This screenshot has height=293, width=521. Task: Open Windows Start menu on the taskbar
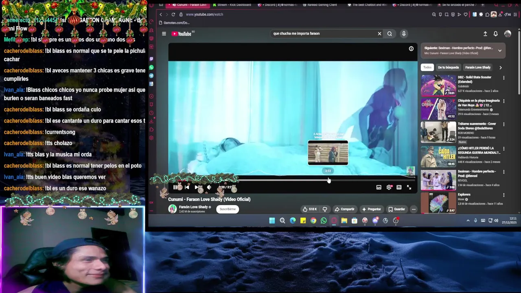point(272,221)
